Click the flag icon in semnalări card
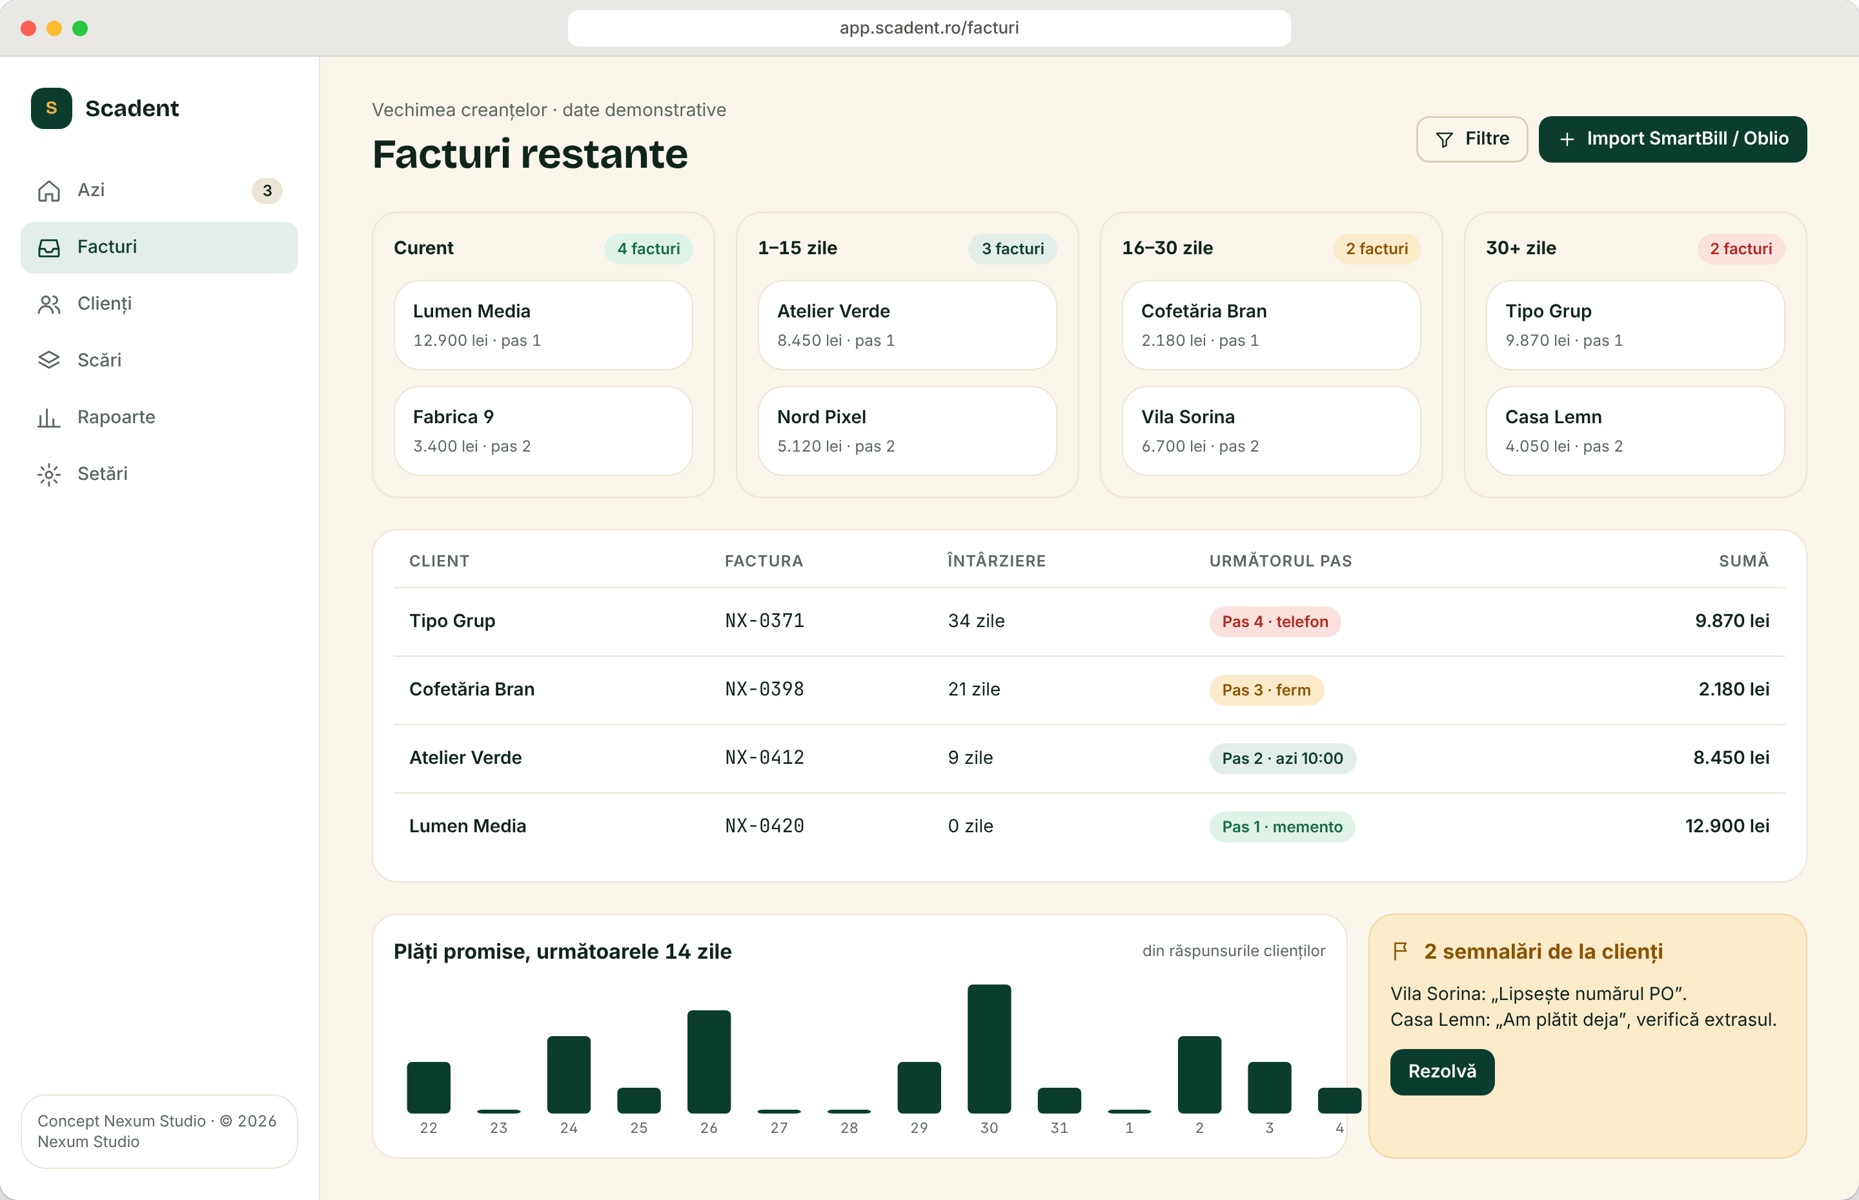The width and height of the screenshot is (1859, 1200). tap(1401, 952)
